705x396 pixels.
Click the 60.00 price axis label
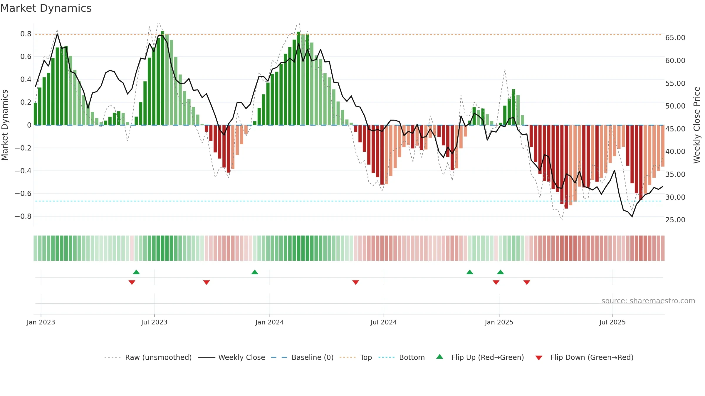click(675, 61)
